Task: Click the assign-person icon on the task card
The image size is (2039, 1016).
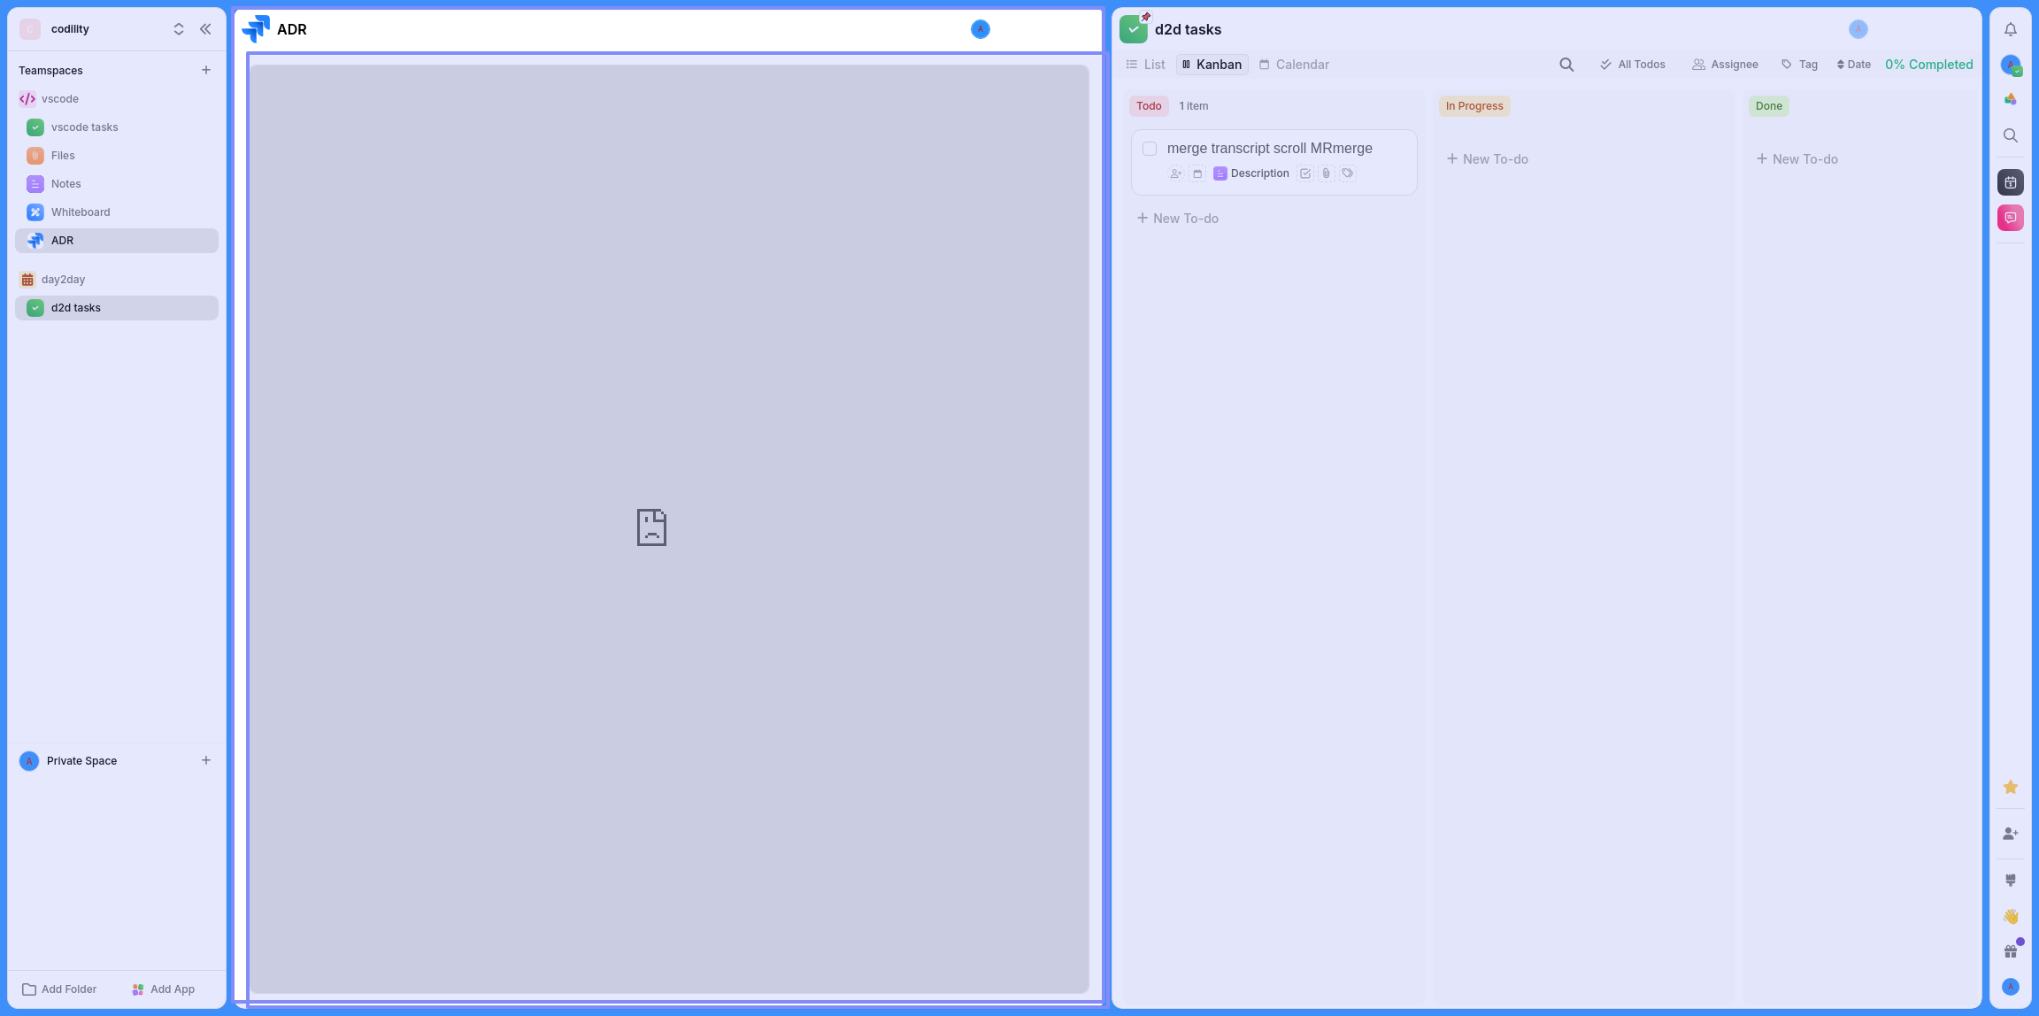Action: (1175, 173)
